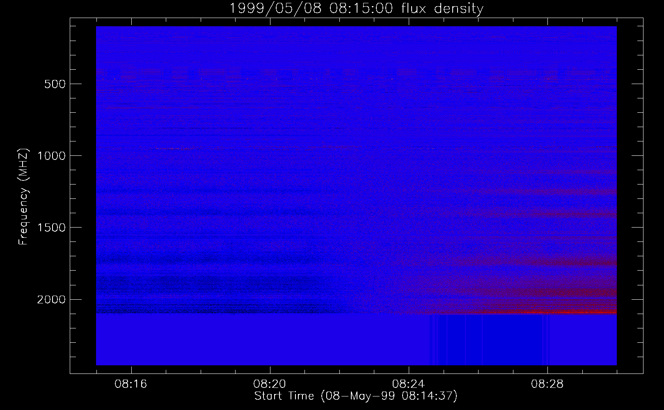Click the 08:16 time tick label
Screen dimensions: 664x410
click(131, 384)
